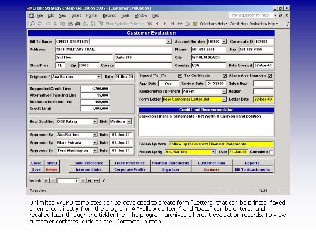Open the Deductions Help menu
The height and width of the screenshot is (237, 316).
[264, 24]
